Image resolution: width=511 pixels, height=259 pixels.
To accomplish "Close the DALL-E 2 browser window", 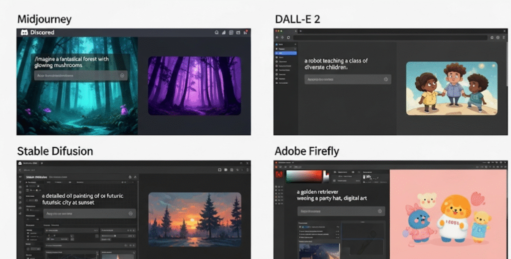I will [x=505, y=31].
